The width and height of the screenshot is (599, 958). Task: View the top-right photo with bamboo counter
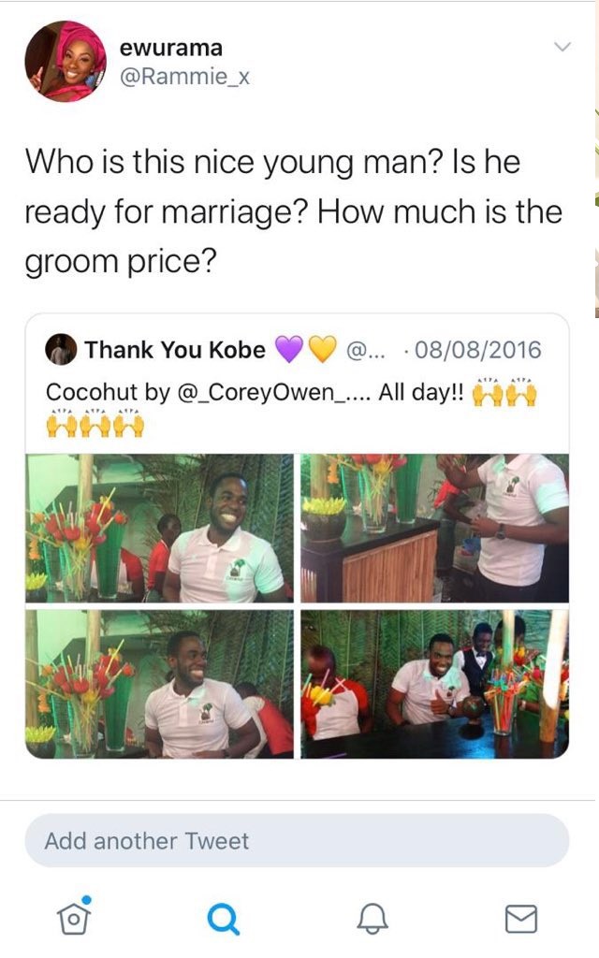click(x=434, y=528)
